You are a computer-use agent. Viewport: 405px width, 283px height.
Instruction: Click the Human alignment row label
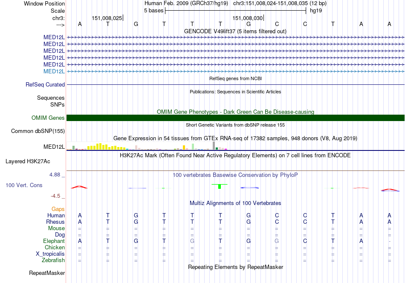coord(56,215)
